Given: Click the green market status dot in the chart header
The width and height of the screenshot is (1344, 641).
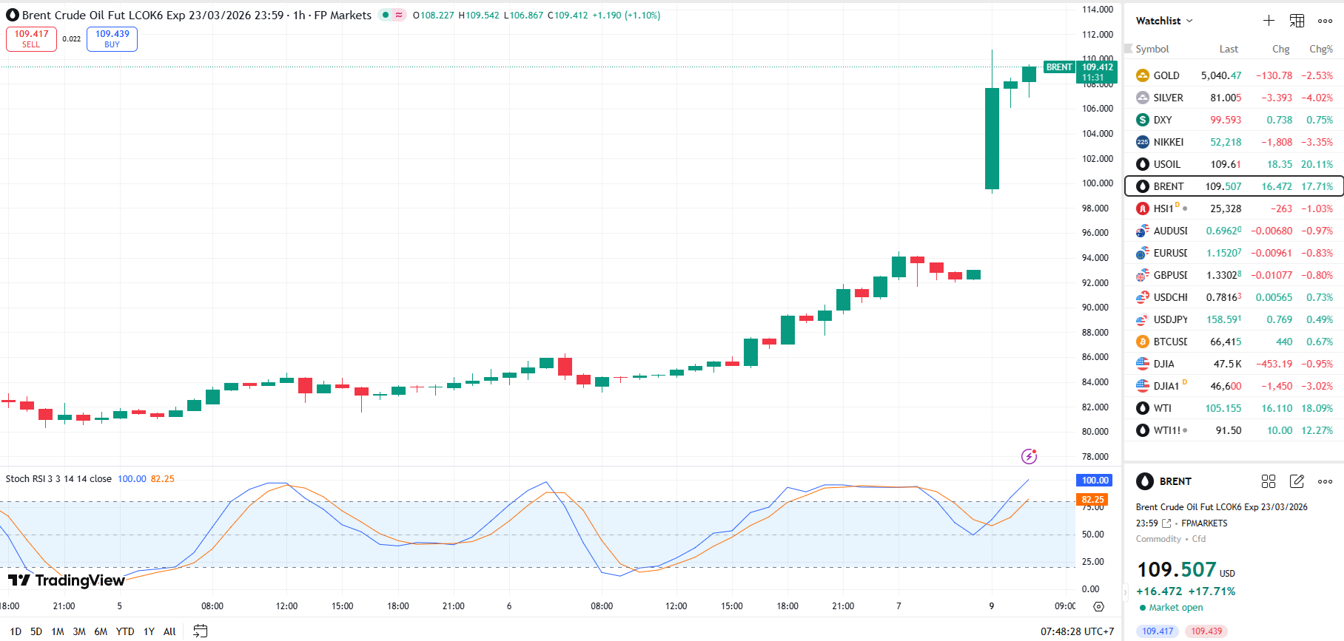Looking at the screenshot, I should pyautogui.click(x=386, y=15).
